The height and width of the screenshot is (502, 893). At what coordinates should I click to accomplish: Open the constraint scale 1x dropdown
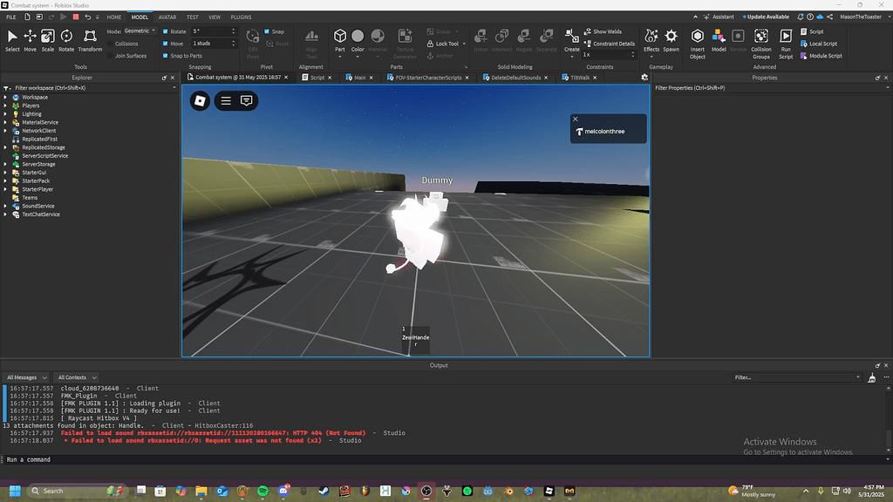point(608,55)
